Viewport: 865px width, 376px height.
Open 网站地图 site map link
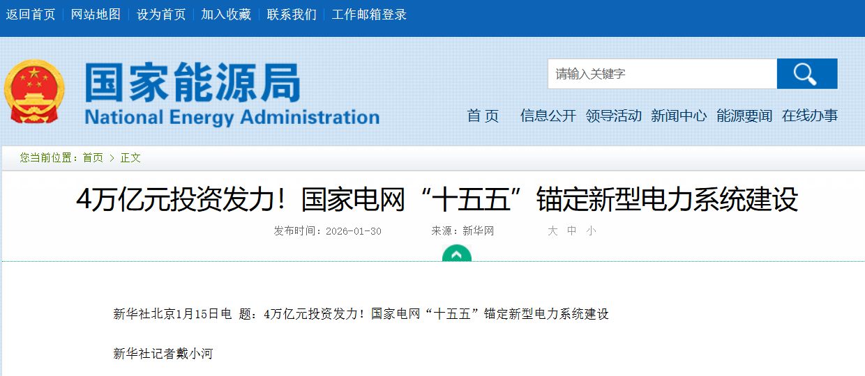[96, 15]
